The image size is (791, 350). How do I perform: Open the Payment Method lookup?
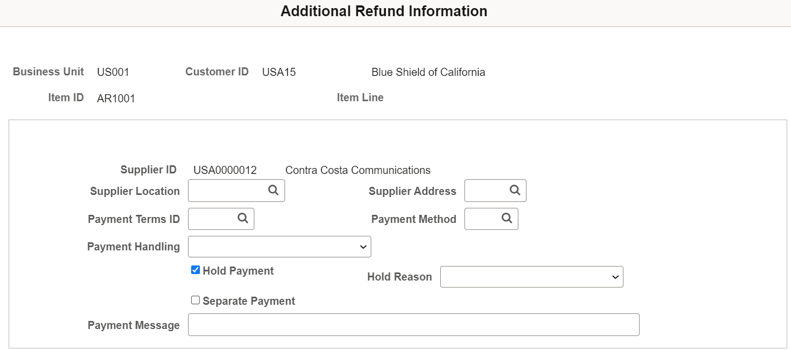point(505,219)
